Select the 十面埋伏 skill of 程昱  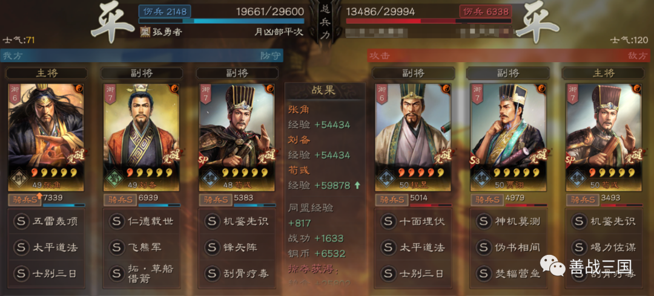pos(413,222)
